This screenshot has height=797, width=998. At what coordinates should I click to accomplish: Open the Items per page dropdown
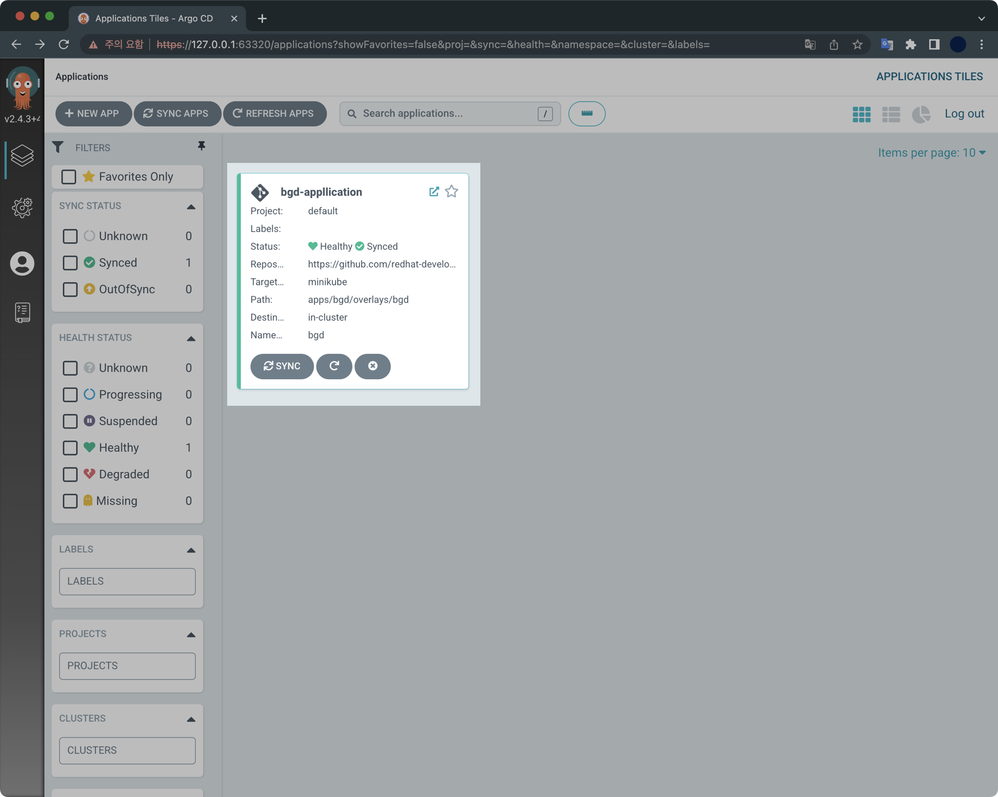[x=931, y=153]
